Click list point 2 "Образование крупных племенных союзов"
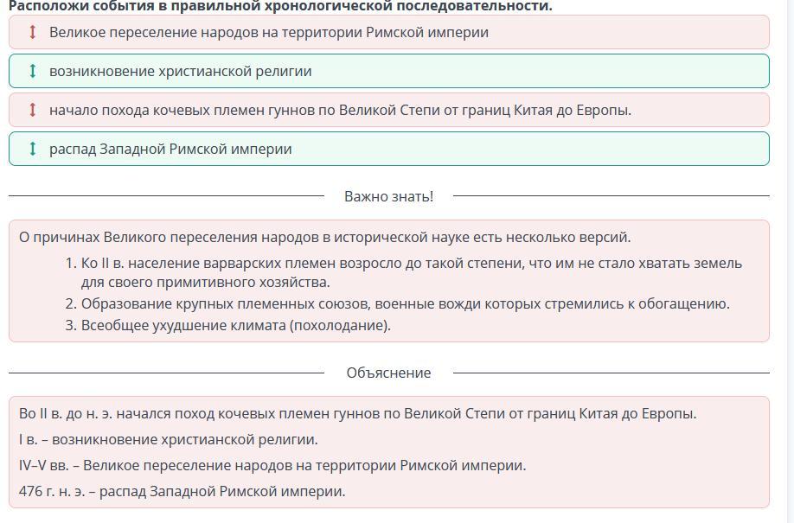Image resolution: width=794 pixels, height=523 pixels. pos(405,303)
